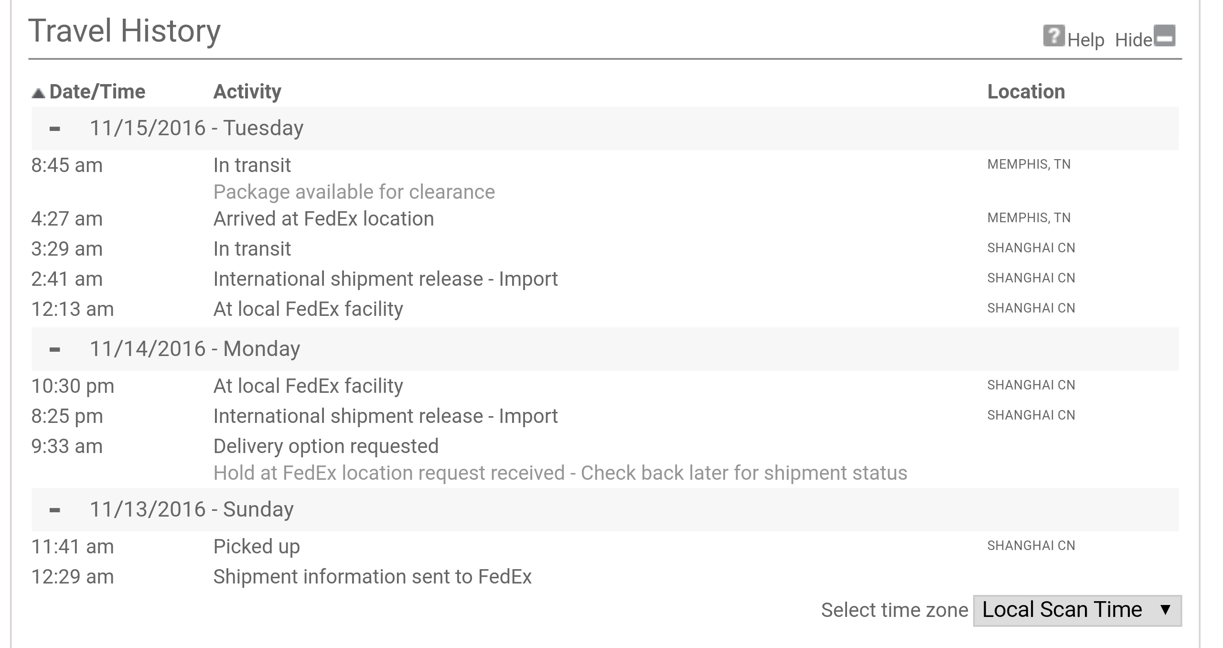Select Shipment information sent to FedEx row

(605, 576)
